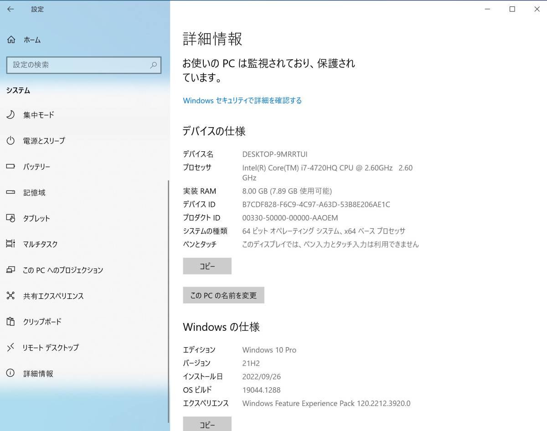Click Windows Feature Experience Pack text
This screenshot has height=431, width=547.
click(x=326, y=403)
